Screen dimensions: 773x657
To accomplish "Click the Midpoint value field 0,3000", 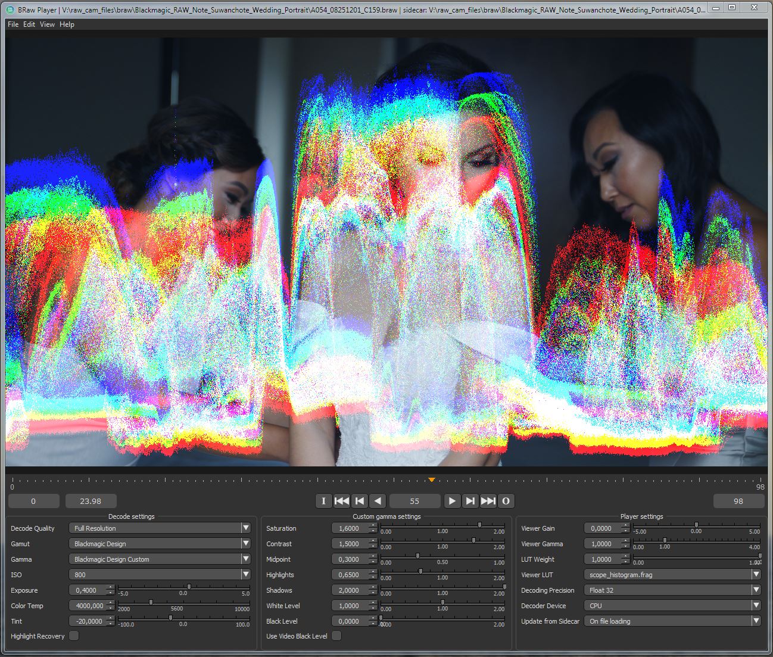I will click(354, 559).
